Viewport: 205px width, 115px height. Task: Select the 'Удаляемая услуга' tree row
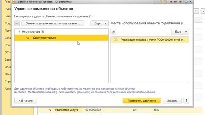point(61,38)
